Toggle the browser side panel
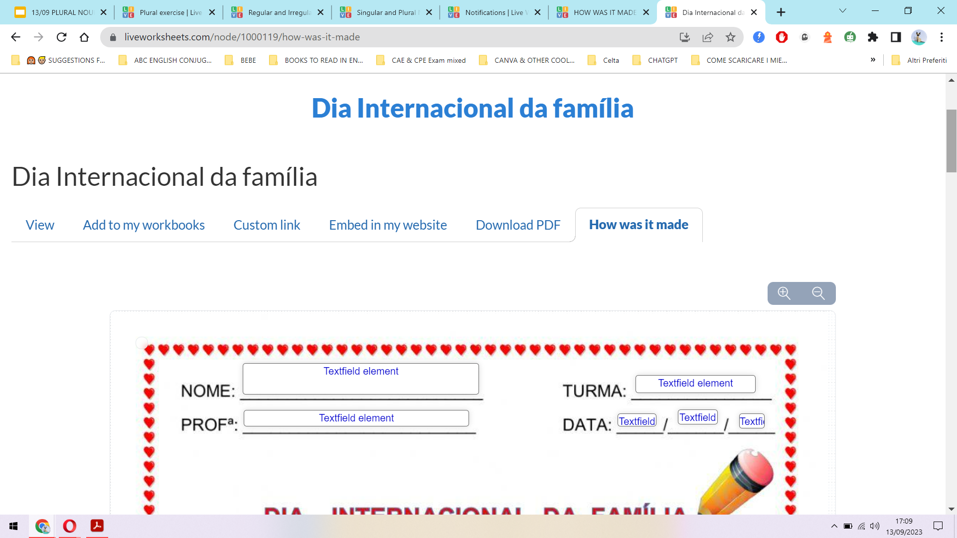 pos(896,37)
